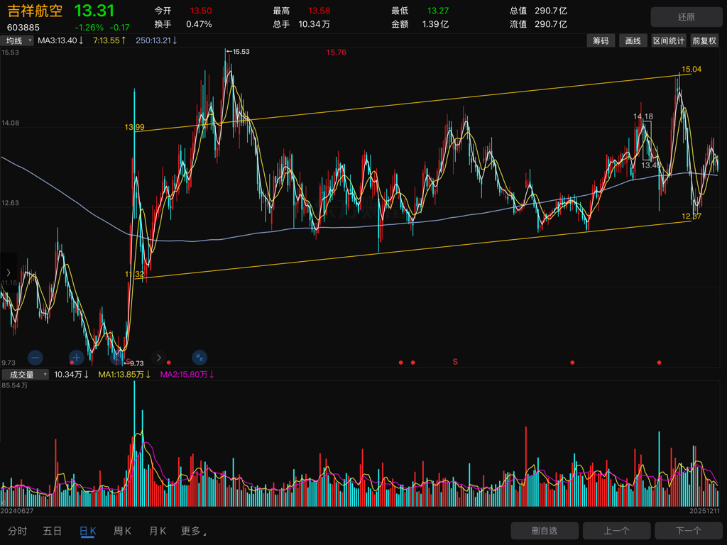Click the 金额 value 1.39亿
Viewport: 727px width, 545px height.
(435, 24)
